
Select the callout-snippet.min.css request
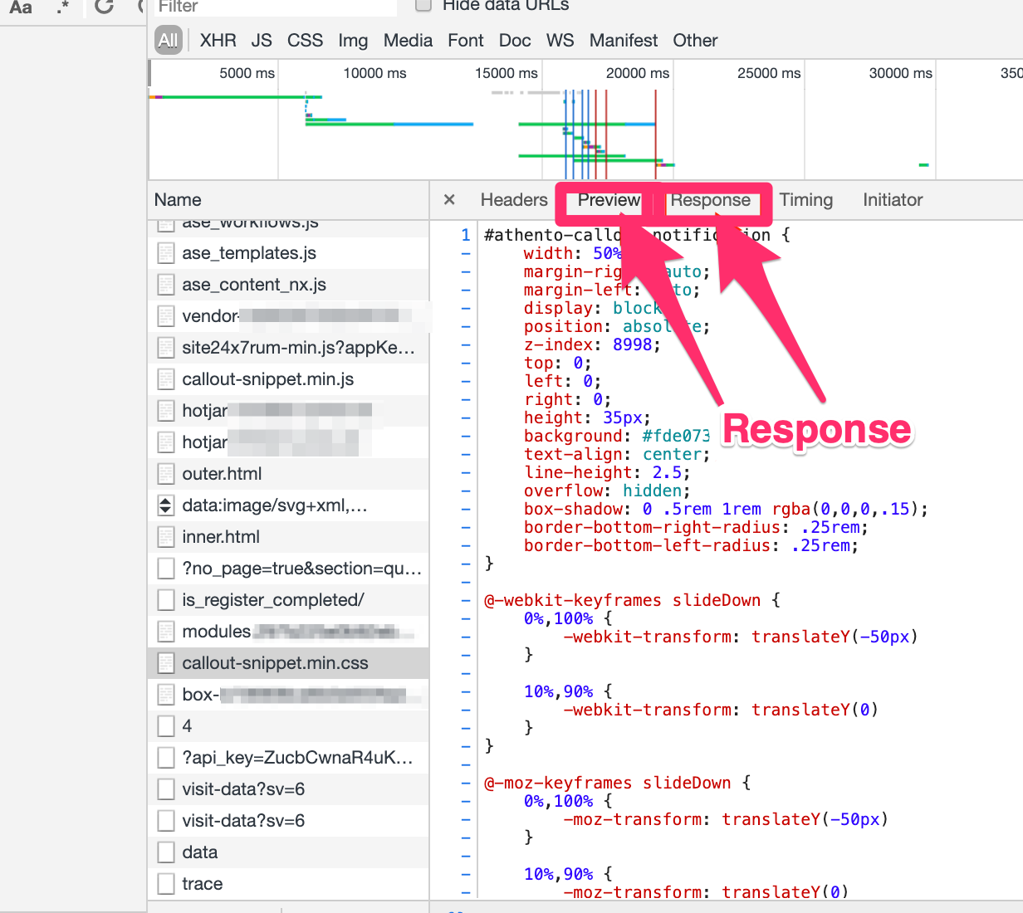coord(275,663)
